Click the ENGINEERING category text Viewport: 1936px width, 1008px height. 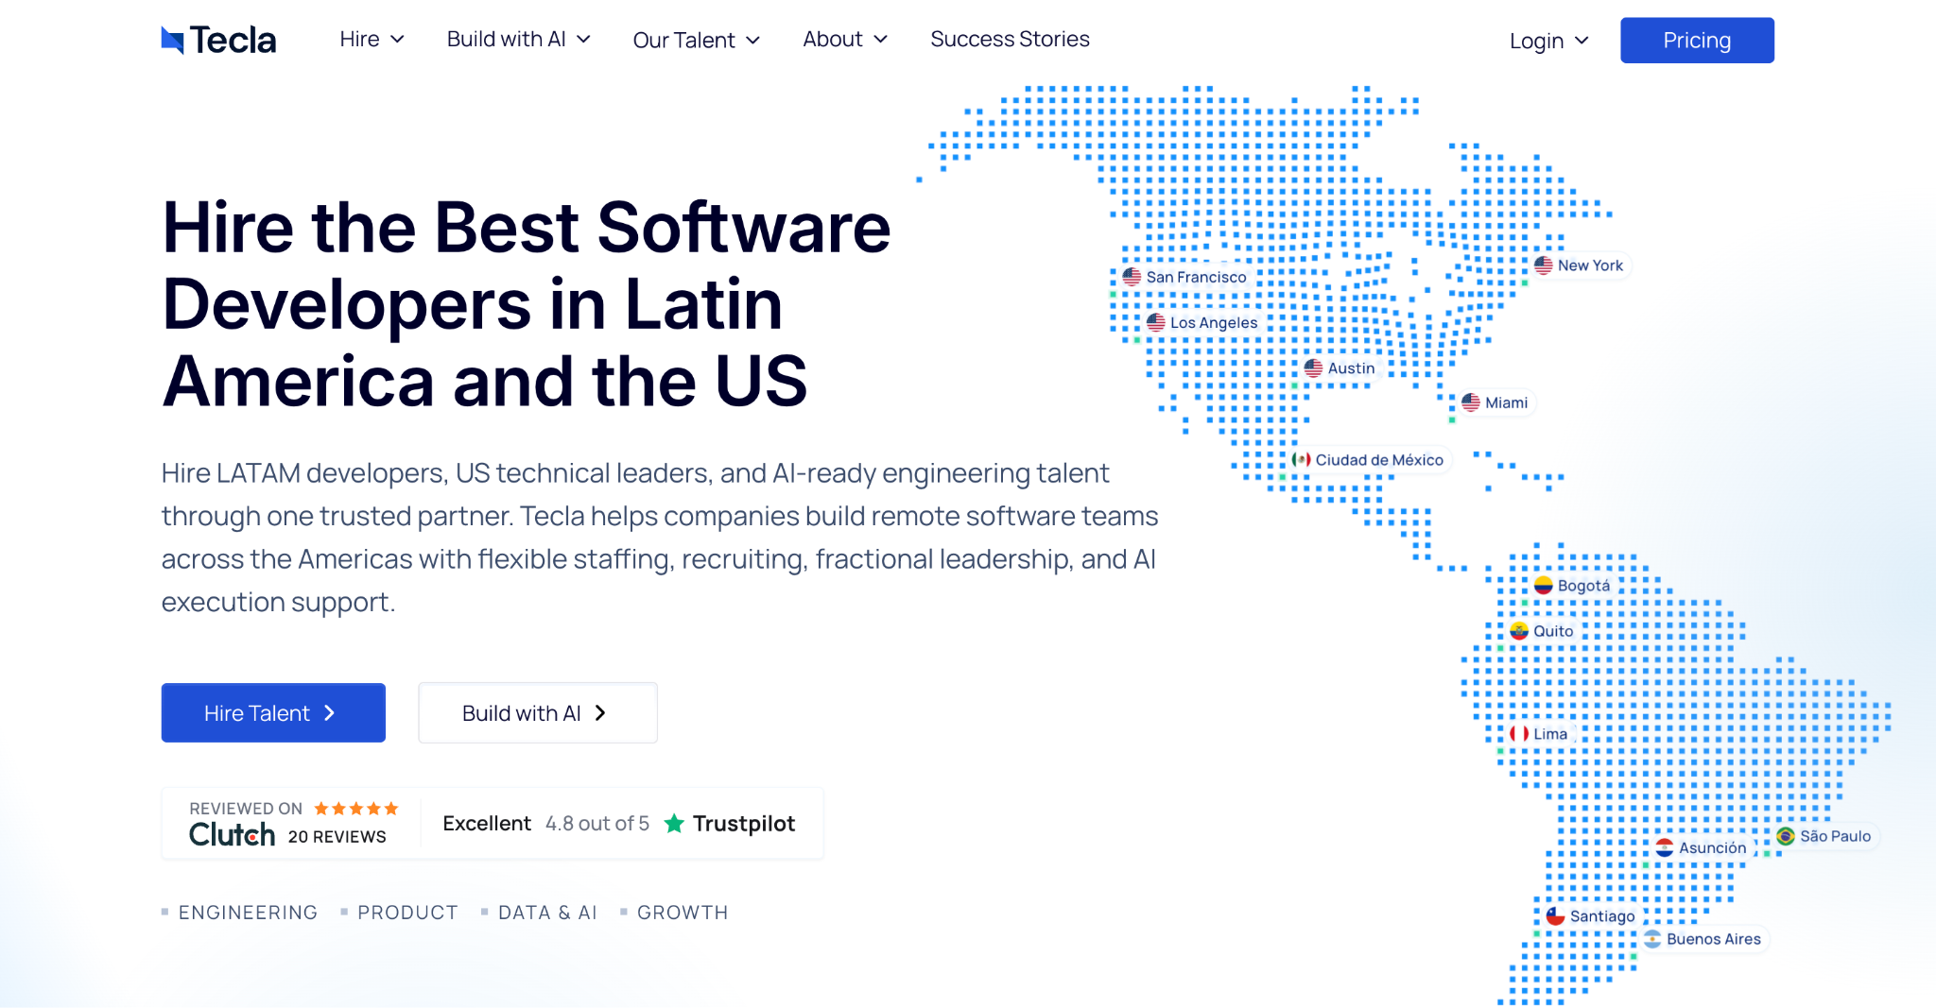(x=248, y=913)
